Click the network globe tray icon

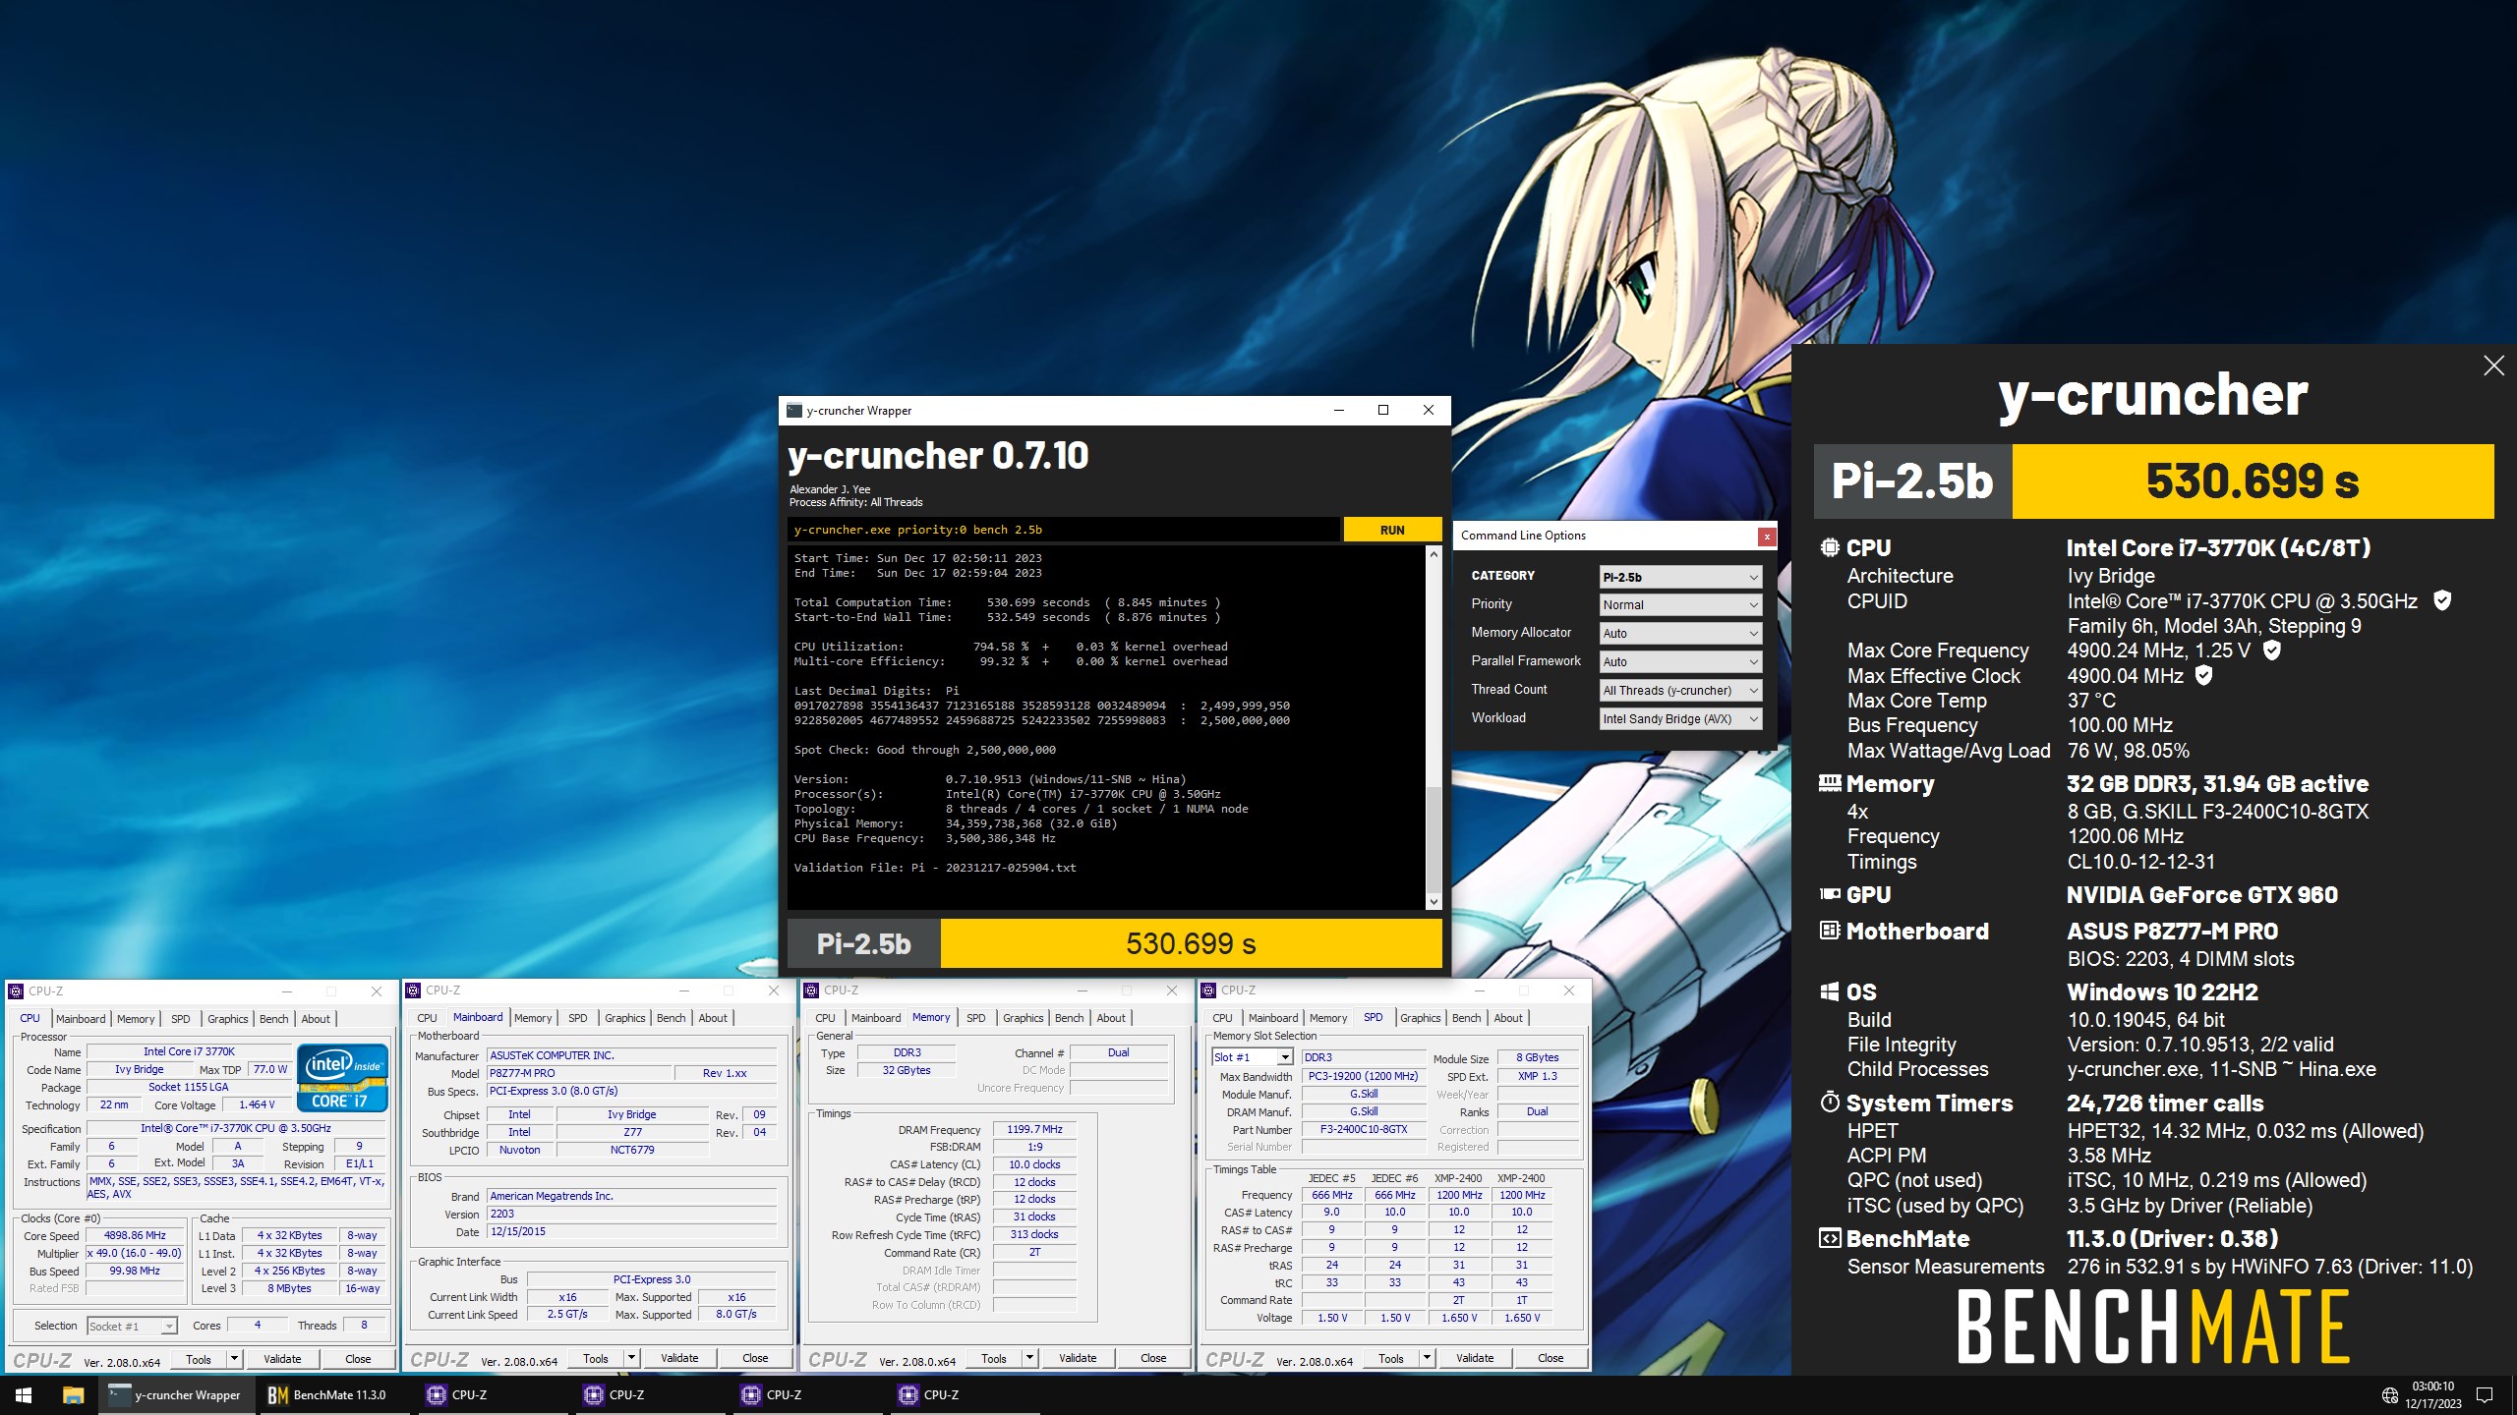point(2389,1395)
